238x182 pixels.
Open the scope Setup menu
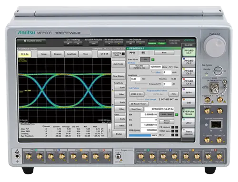pos(44,54)
